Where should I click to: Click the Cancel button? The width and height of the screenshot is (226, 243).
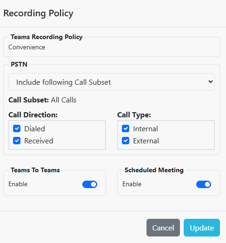pyautogui.click(x=163, y=228)
